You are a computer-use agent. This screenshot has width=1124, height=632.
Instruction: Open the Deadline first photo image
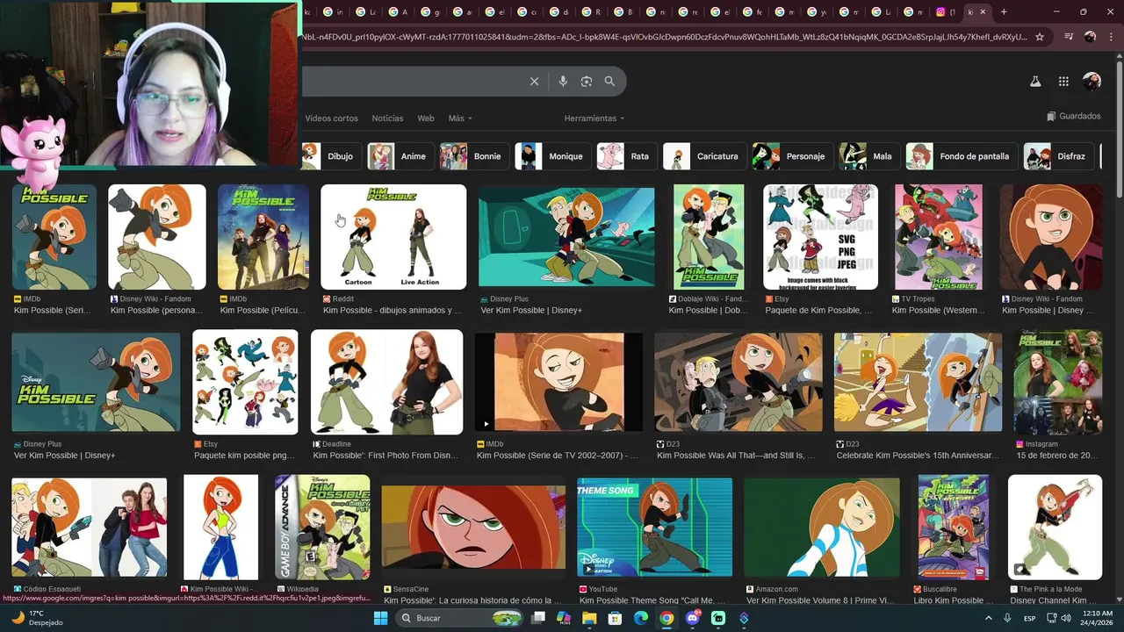[x=386, y=382]
